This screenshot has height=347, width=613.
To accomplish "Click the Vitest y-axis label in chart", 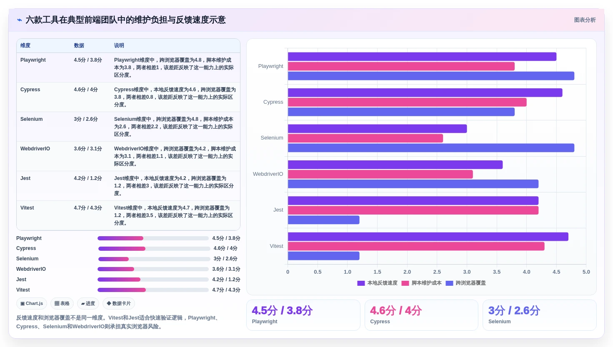I will point(276,246).
